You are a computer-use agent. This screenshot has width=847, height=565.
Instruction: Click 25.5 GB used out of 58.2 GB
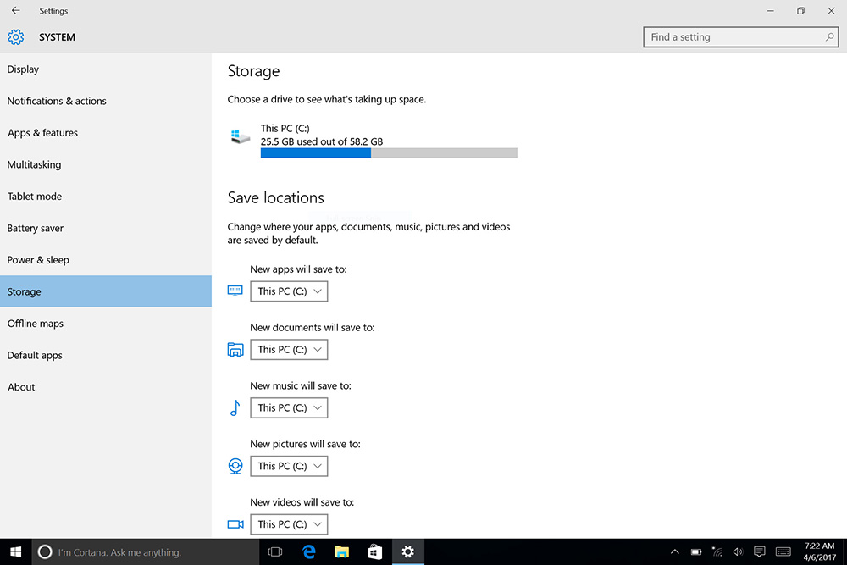(321, 141)
